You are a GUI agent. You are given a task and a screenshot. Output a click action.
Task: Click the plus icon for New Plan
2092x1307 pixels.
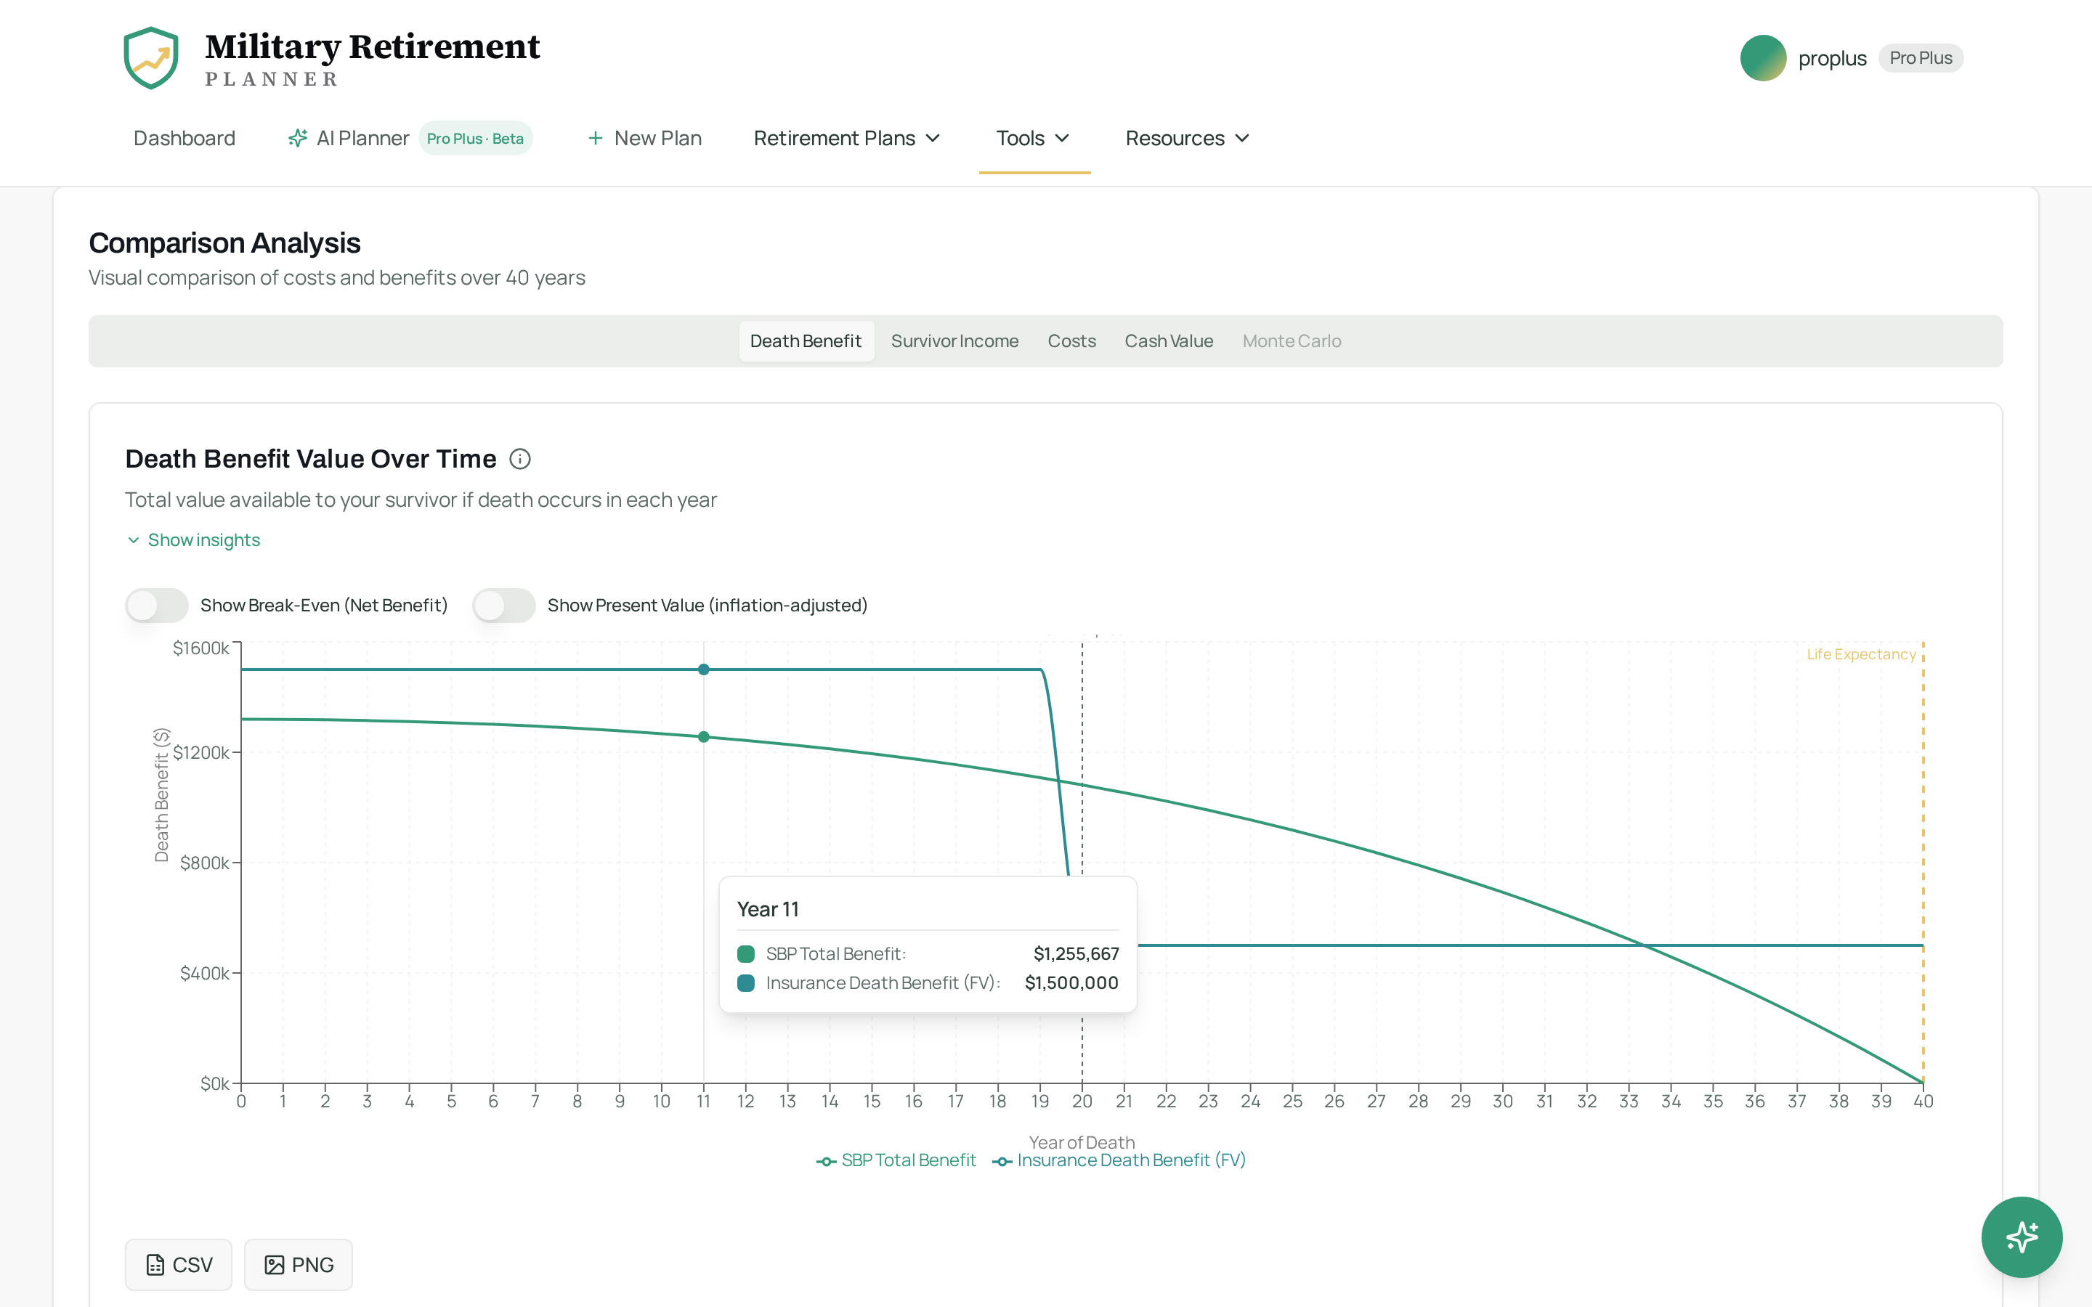coord(595,138)
